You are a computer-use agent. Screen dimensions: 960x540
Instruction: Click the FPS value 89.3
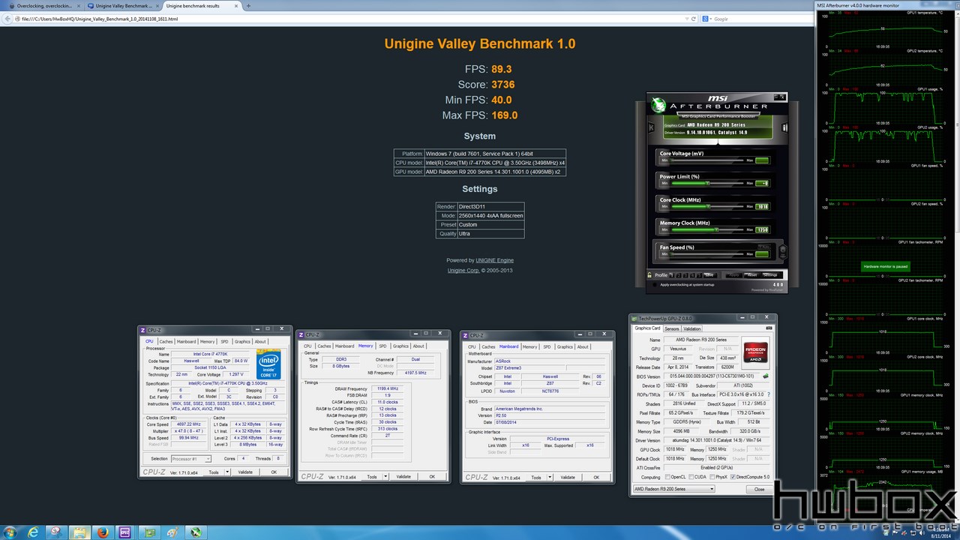[502, 69]
